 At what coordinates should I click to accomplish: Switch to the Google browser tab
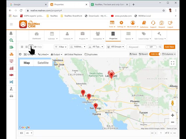[28, 5]
